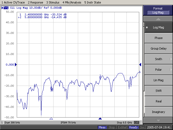Open the Format Log Mag header
This screenshot has width=173, height=130.
pyautogui.click(x=158, y=10)
